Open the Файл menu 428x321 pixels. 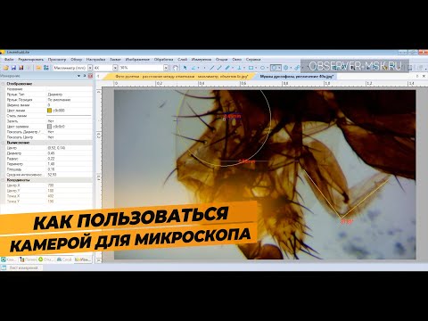click(x=9, y=60)
